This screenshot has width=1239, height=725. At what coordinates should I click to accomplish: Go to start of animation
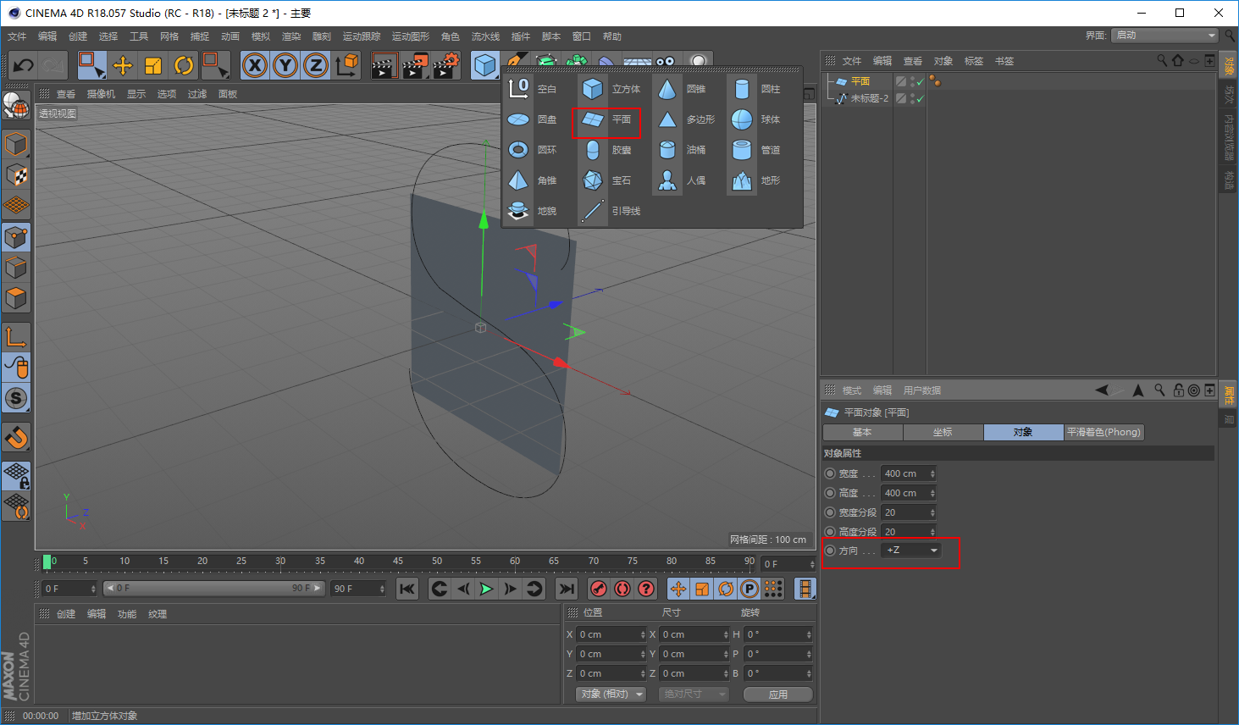point(407,589)
